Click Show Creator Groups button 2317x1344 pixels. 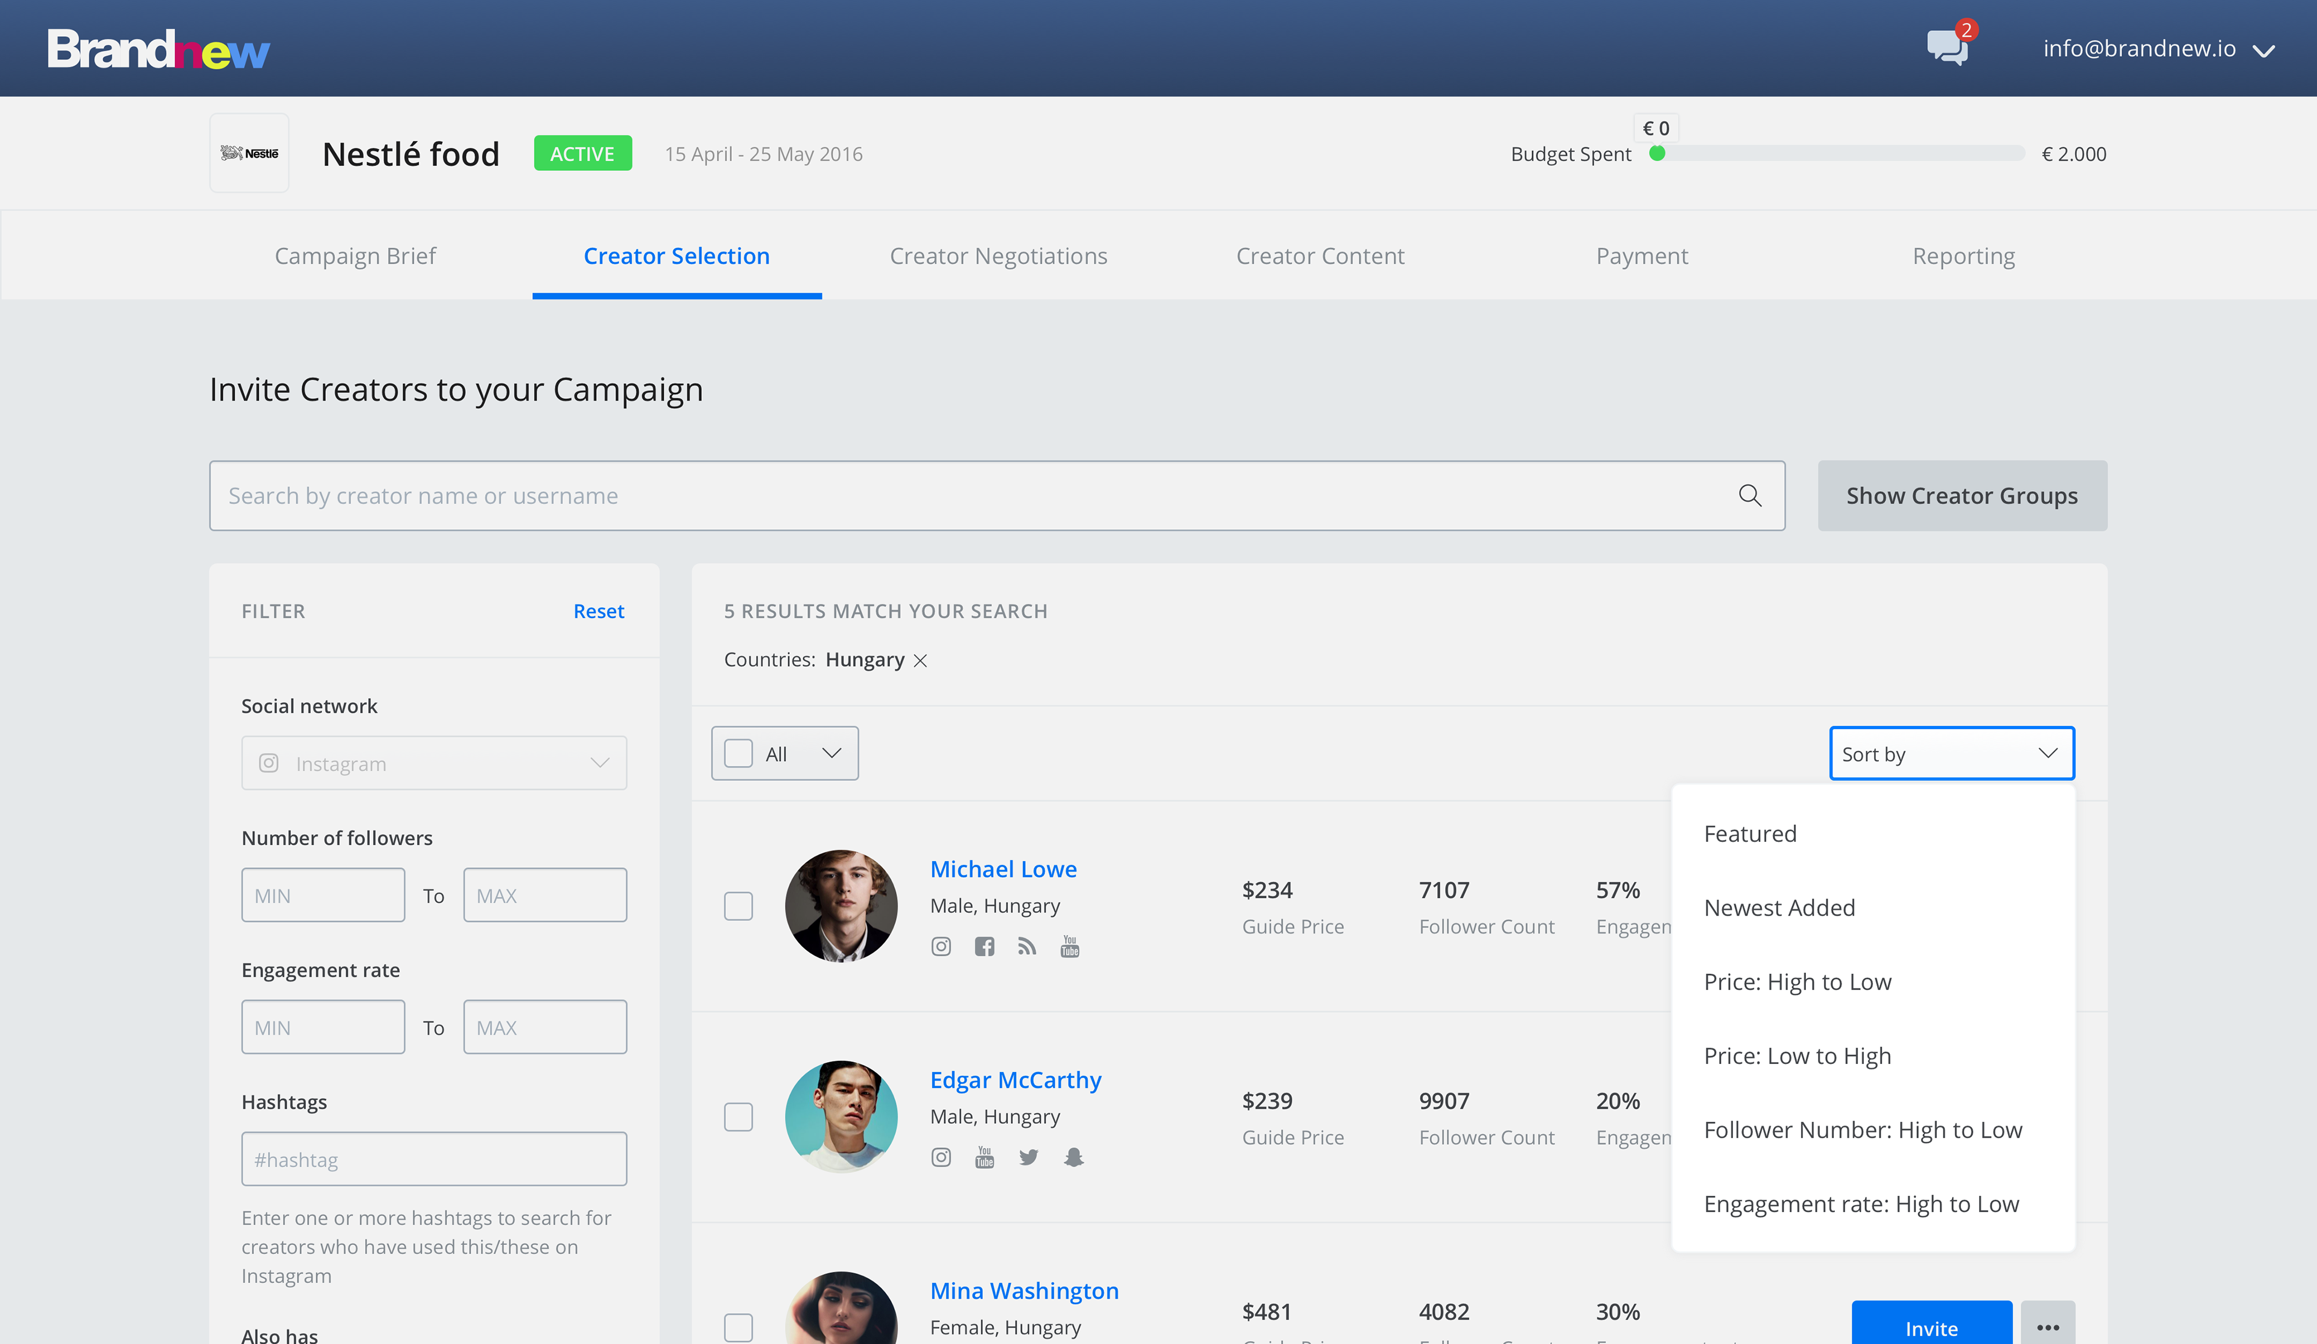(x=1962, y=496)
